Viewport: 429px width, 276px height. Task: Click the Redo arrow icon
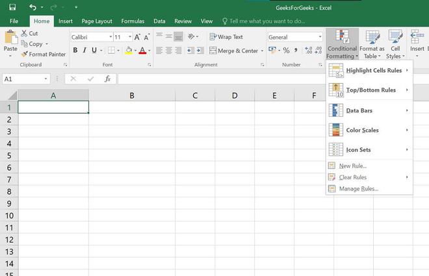point(53,7)
